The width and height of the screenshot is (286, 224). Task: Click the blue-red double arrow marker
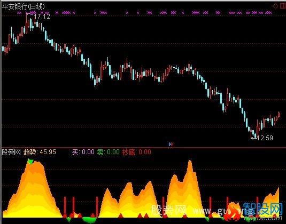tap(171, 145)
